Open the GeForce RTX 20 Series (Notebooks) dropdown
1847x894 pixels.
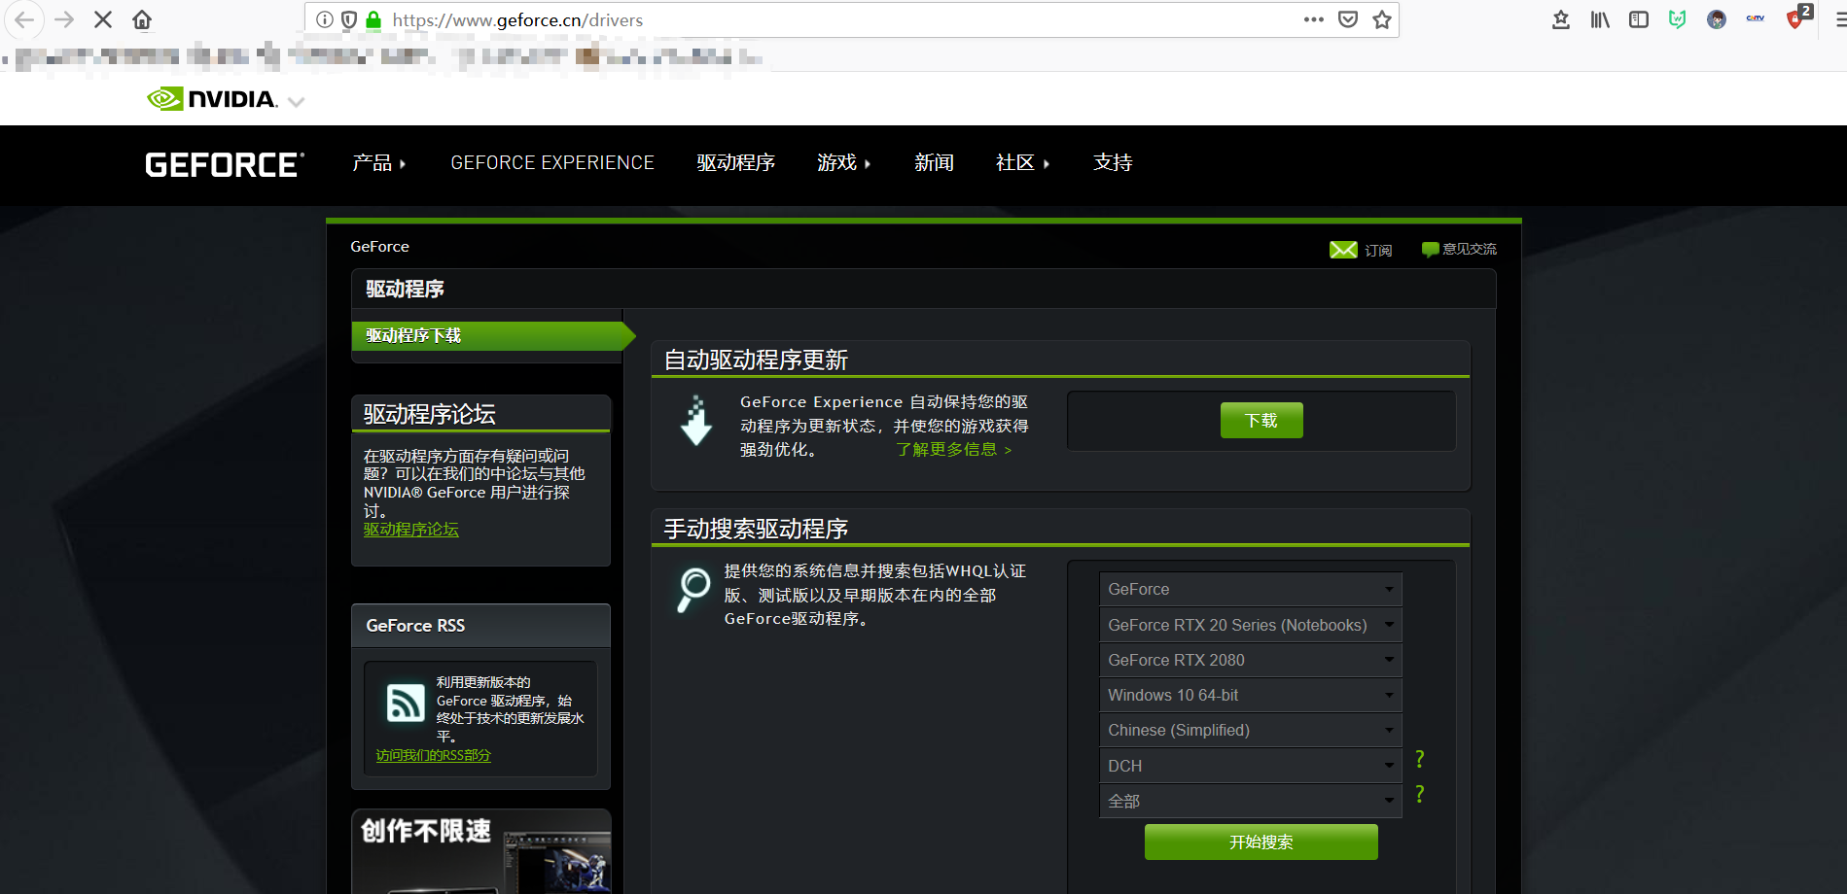click(1251, 625)
